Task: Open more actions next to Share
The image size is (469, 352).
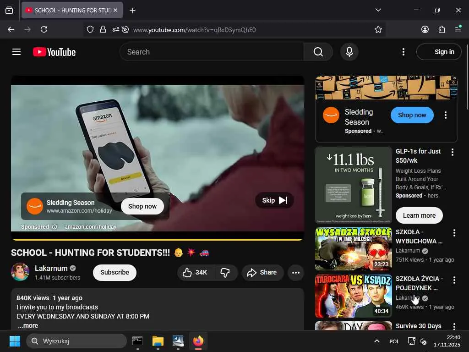Action: coord(295,272)
